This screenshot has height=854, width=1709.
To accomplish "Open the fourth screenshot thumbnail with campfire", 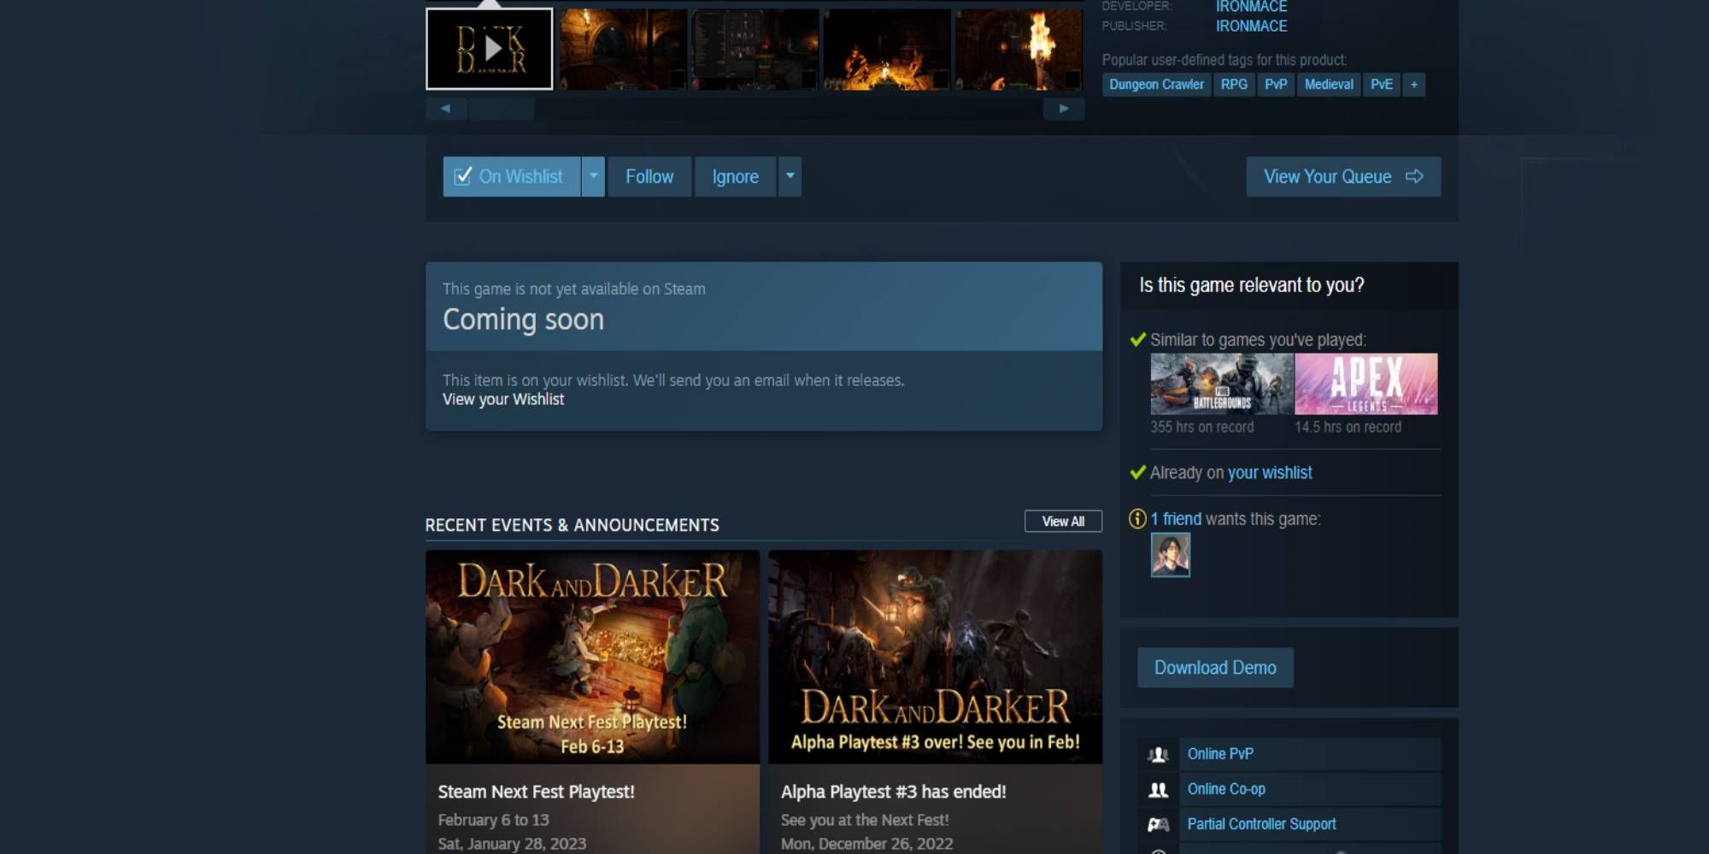I will [x=887, y=49].
